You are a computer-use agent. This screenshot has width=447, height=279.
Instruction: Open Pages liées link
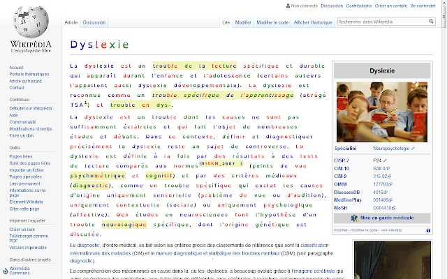click(20, 156)
